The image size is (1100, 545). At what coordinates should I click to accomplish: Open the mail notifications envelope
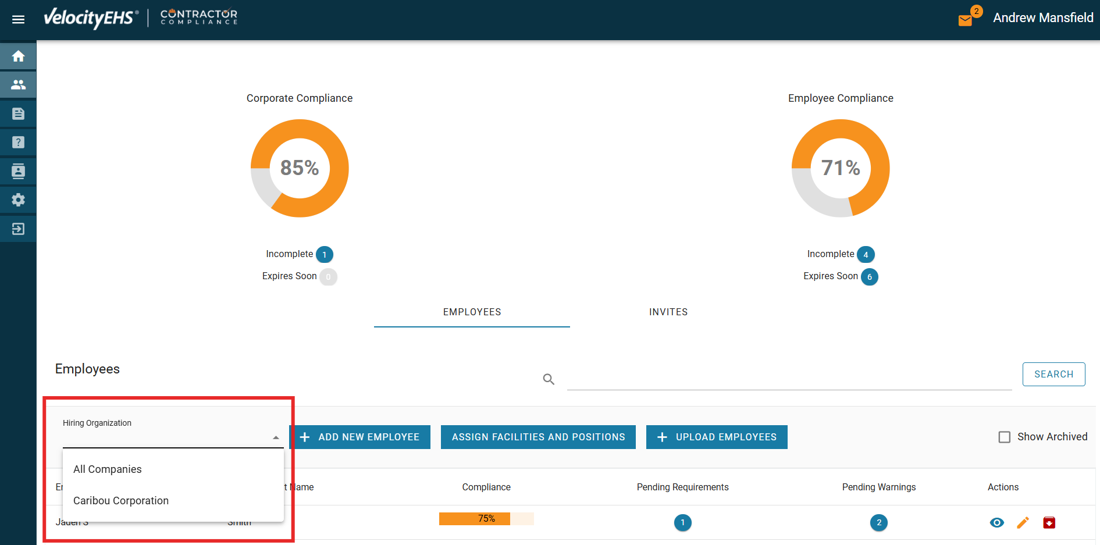(x=965, y=20)
